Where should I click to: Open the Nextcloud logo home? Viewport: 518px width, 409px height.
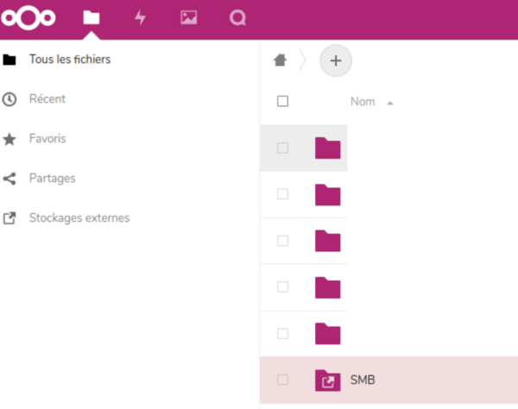tap(28, 18)
